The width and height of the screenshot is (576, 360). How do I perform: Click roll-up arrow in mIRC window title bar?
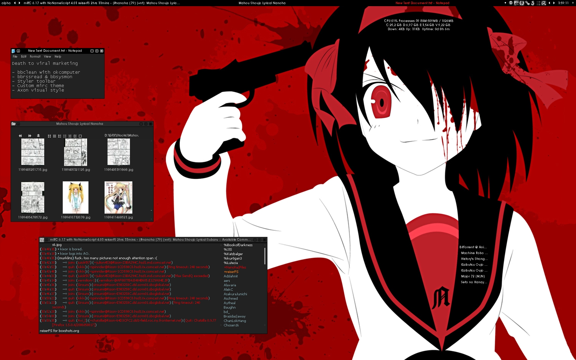pos(47,240)
